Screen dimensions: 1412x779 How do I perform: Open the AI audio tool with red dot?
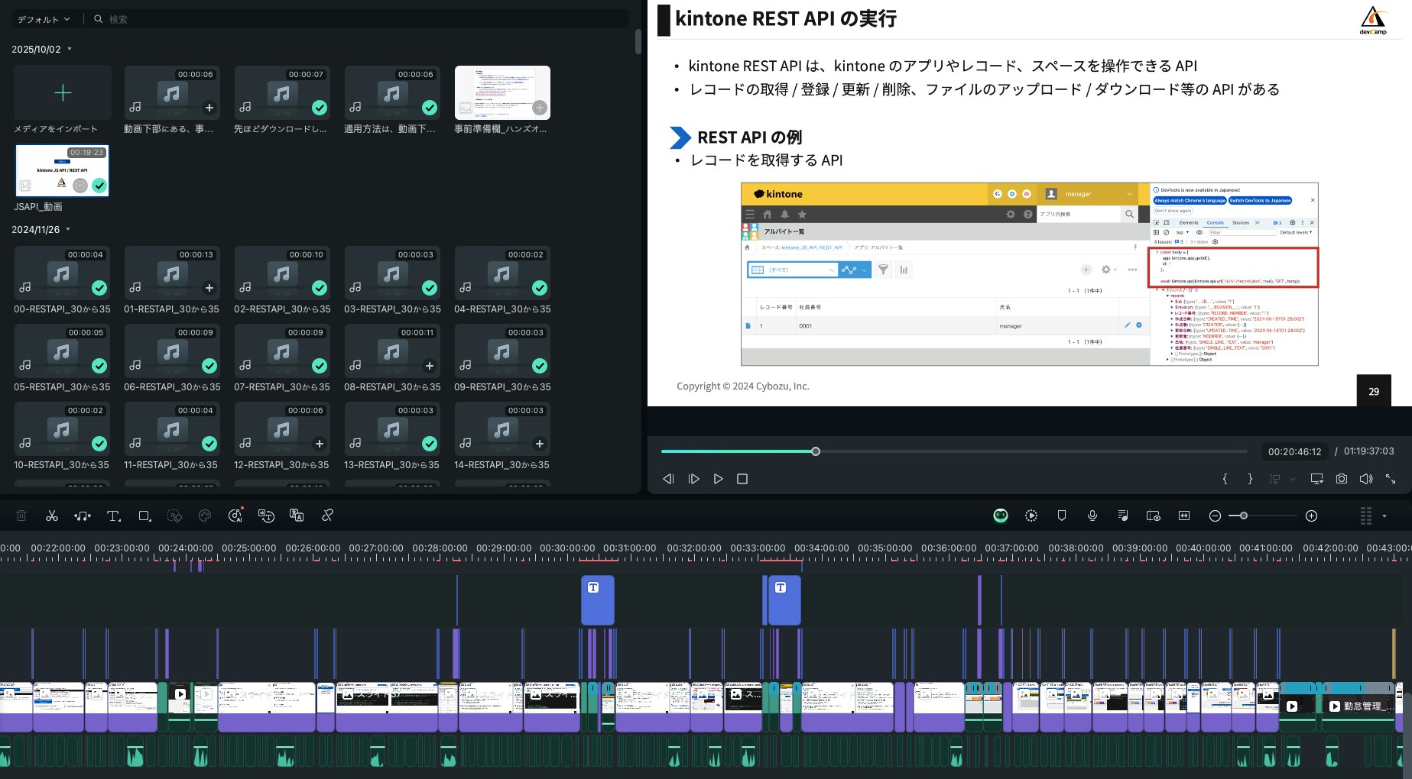235,516
